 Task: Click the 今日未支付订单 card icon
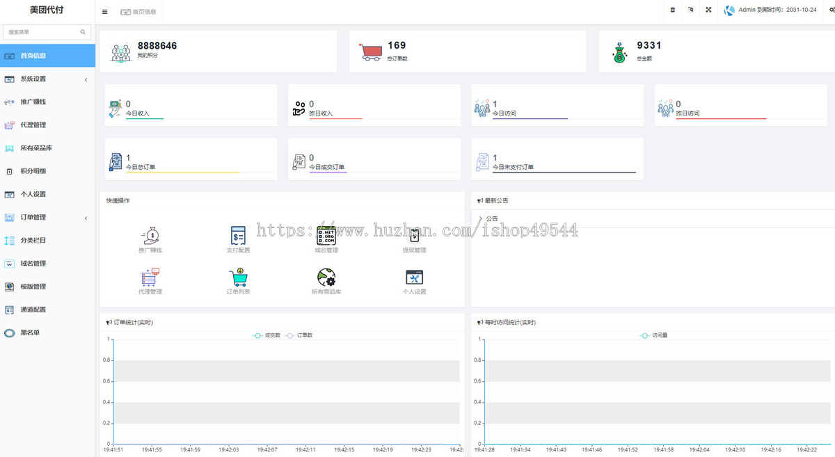coord(483,161)
